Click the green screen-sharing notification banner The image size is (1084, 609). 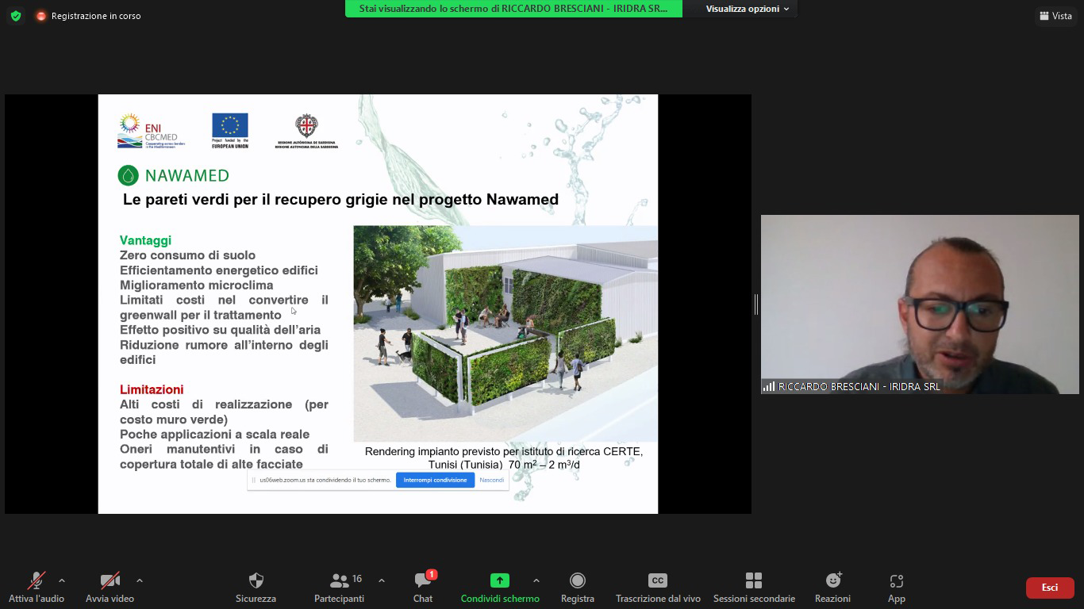tap(513, 9)
